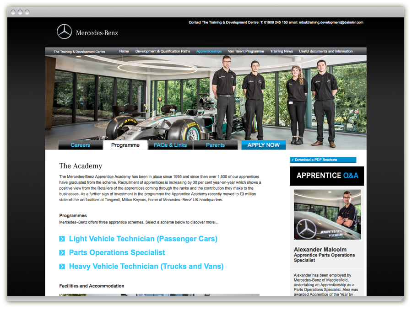Image resolution: width=412 pixels, height=310 pixels.
Task: Open the FAQs & Links tab
Action: 170,145
